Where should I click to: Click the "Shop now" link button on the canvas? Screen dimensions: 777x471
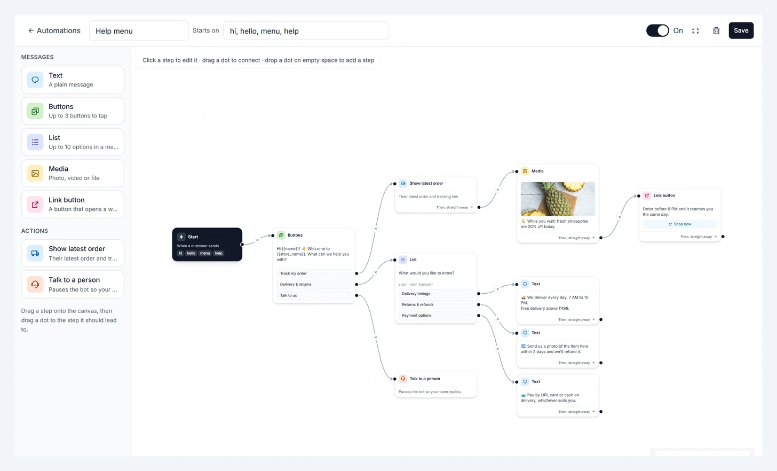coord(680,224)
